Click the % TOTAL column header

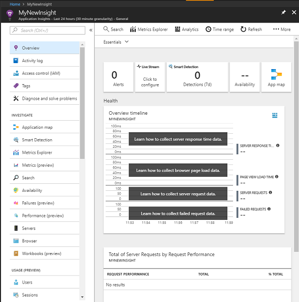[275, 274]
